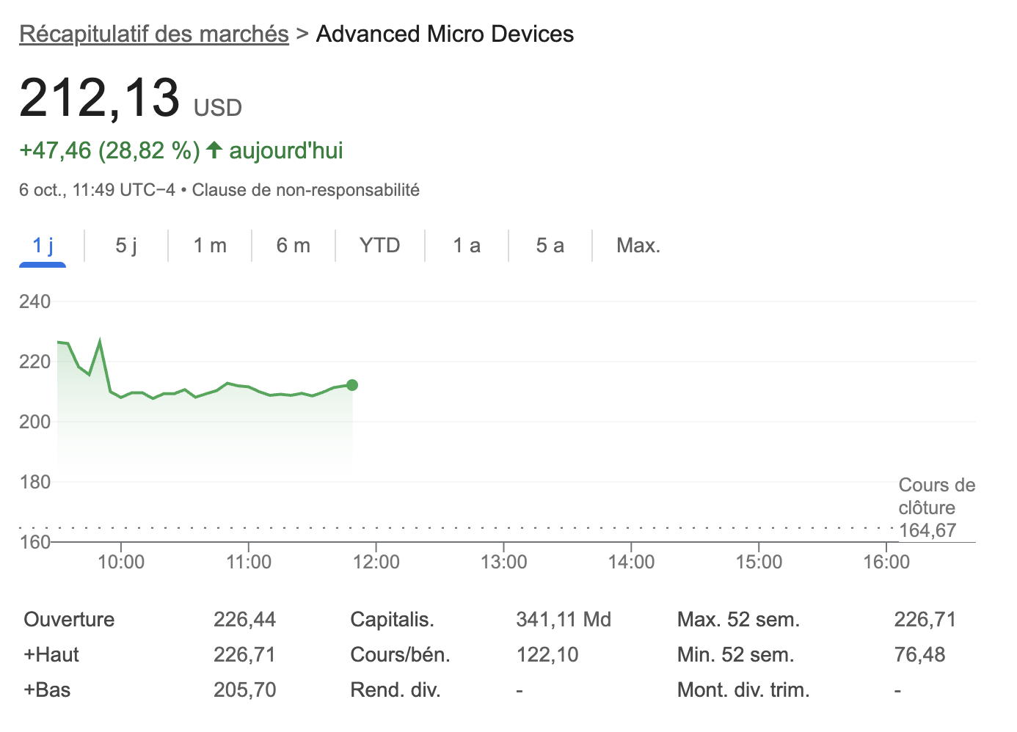Viewport: 1017px width, 732px height.
Task: Click the green upward arrow icon
Action: [214, 150]
